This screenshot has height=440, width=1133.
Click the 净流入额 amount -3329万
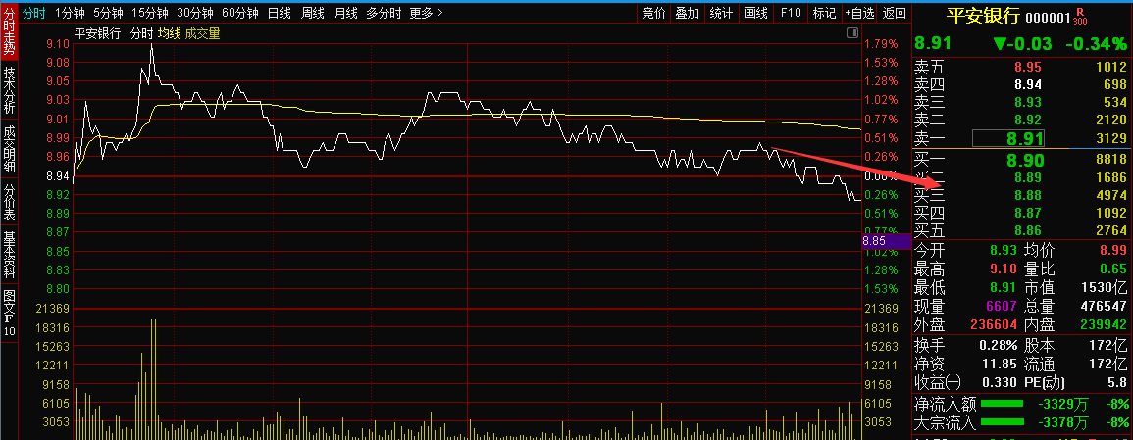(1064, 403)
